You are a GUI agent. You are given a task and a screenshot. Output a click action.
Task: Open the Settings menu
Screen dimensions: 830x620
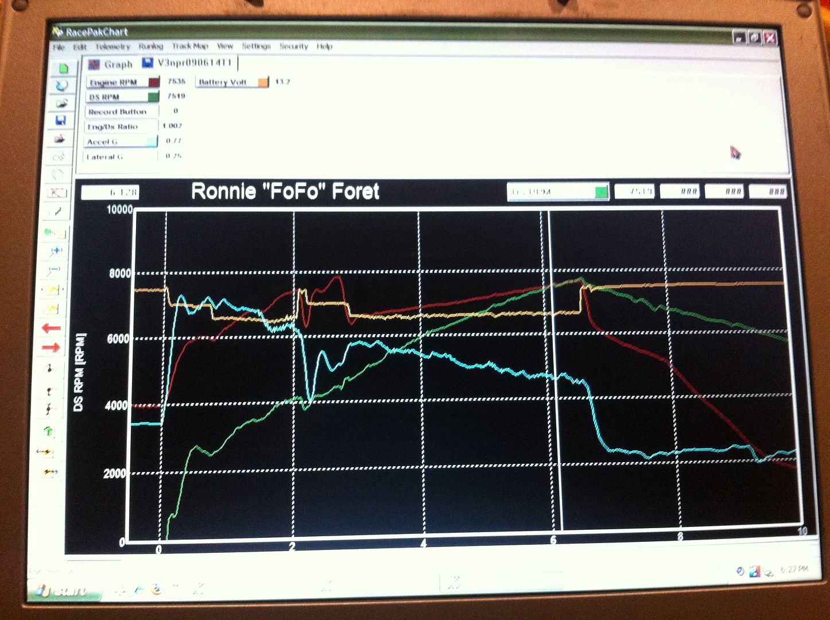(256, 46)
